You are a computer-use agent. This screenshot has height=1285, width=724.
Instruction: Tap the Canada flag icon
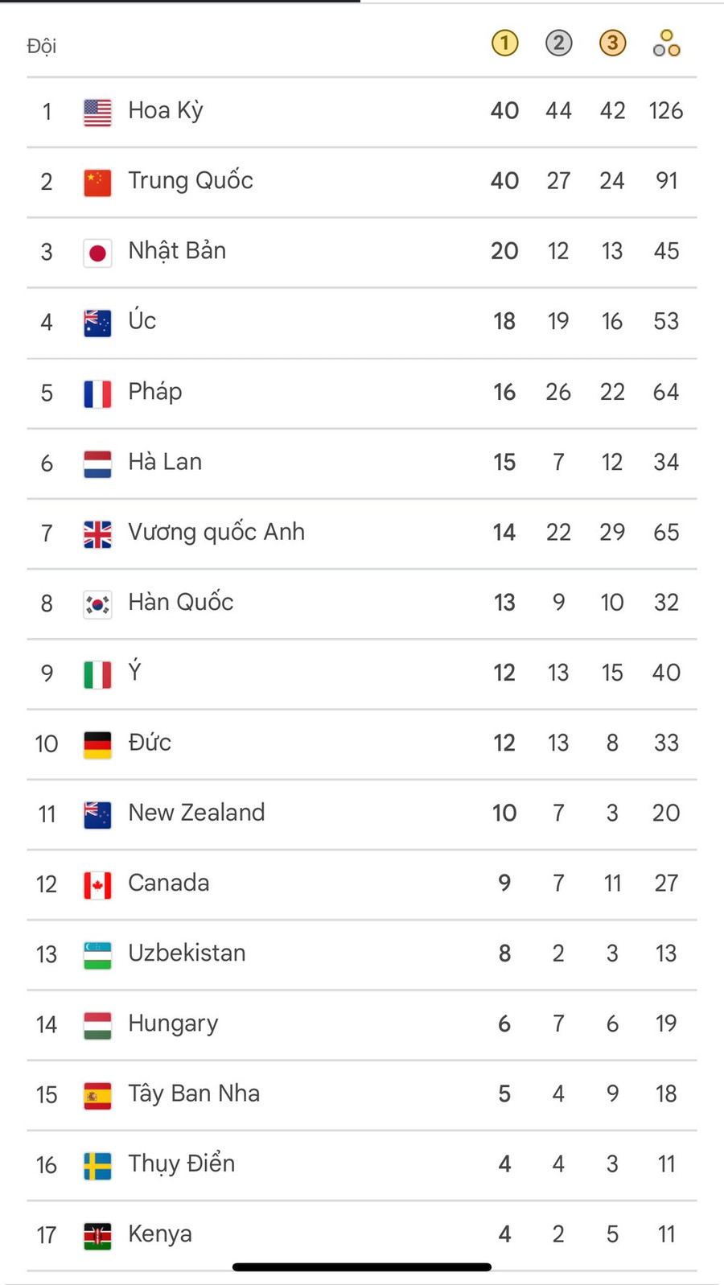(x=97, y=884)
